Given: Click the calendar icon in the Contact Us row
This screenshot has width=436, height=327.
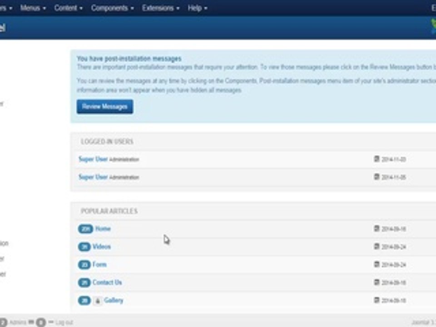Looking at the screenshot, I should [x=377, y=282].
